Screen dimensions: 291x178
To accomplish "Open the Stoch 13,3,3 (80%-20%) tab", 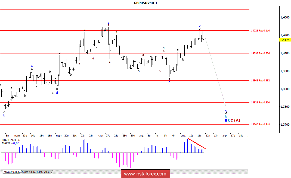I will pyautogui.click(x=36, y=172).
